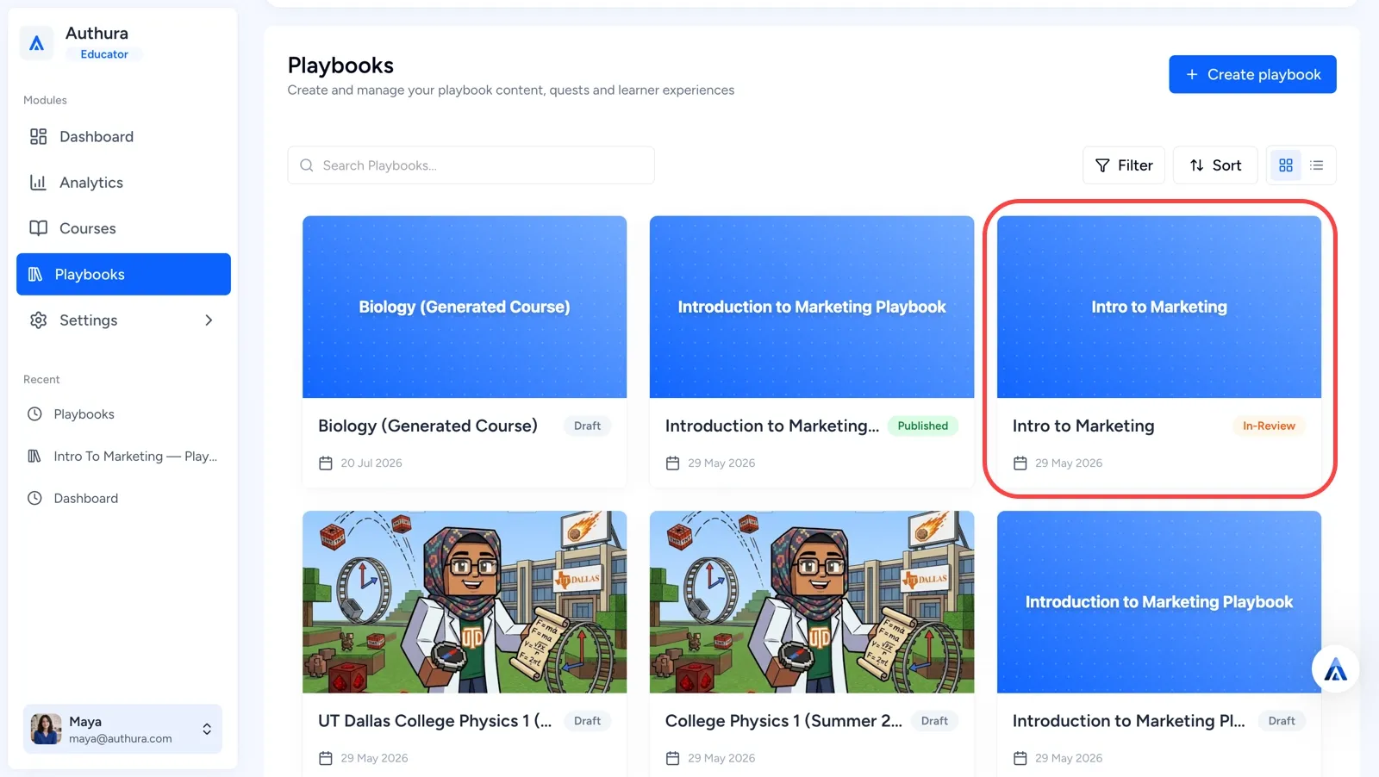Viewport: 1379px width, 777px height.
Task: Open the account switcher chevrons for Maya
Action: pos(207,730)
